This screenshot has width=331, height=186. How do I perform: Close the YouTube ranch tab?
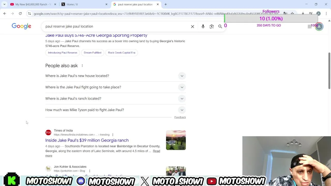click(55, 4)
